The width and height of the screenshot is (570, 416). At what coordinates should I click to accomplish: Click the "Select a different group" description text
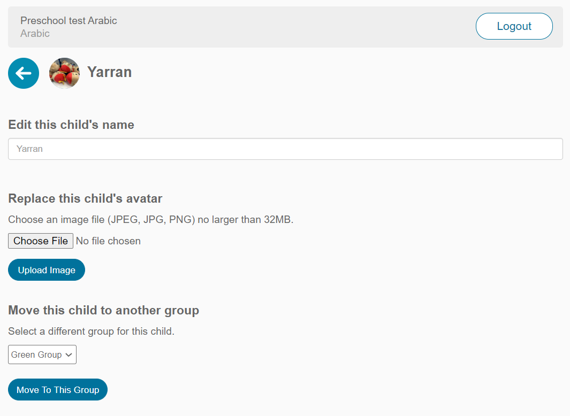(91, 332)
